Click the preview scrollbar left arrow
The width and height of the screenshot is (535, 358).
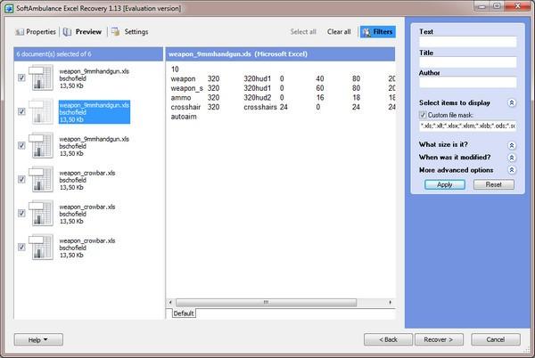[170, 302]
